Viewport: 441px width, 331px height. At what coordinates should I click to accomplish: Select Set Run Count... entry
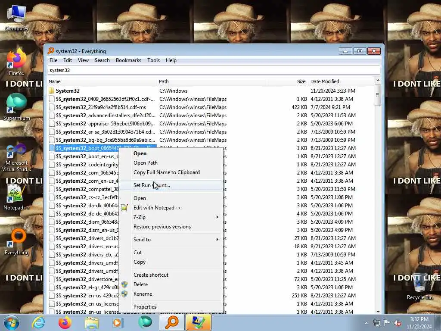(x=171, y=185)
